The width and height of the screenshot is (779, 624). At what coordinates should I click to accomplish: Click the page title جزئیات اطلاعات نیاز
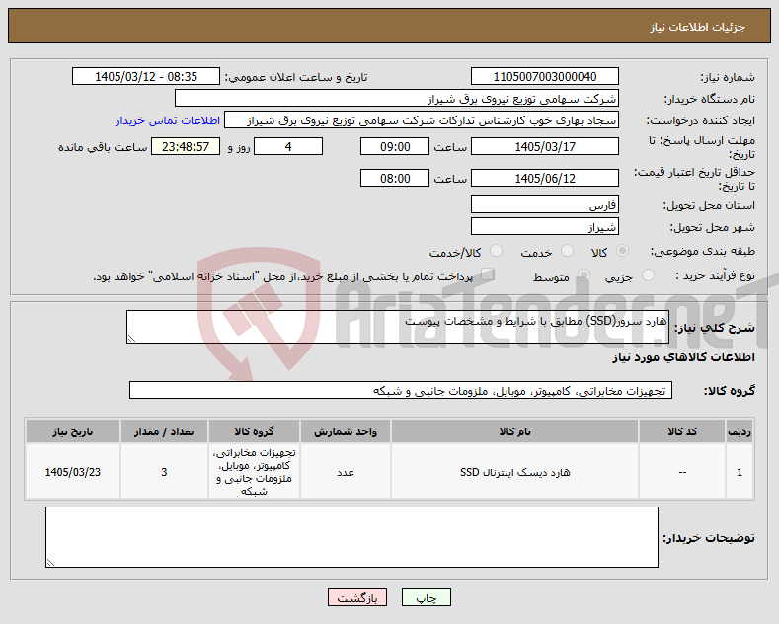pyautogui.click(x=697, y=27)
